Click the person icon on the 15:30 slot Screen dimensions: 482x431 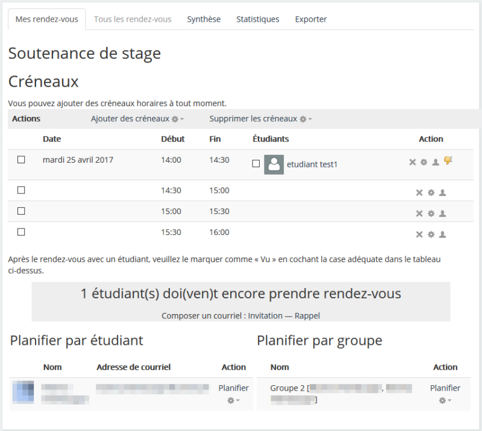tap(442, 234)
